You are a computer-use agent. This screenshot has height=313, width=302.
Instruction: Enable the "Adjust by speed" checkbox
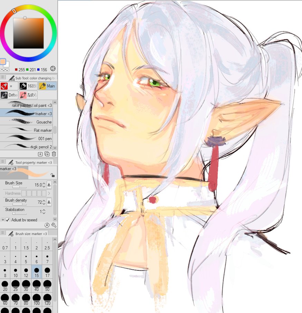click(x=8, y=219)
